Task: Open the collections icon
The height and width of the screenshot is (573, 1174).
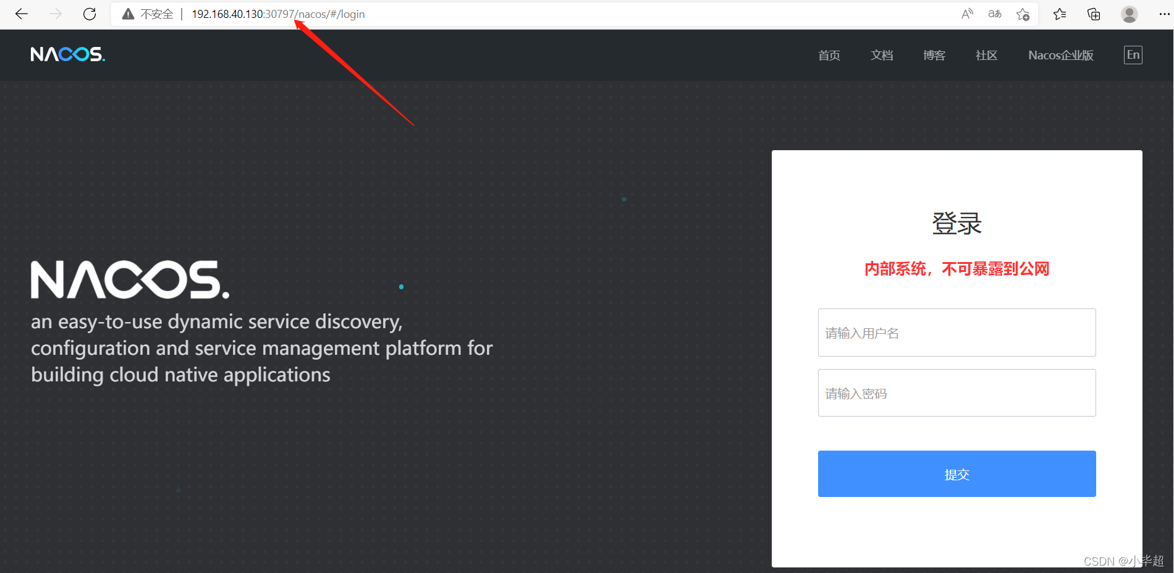Action: (1094, 14)
